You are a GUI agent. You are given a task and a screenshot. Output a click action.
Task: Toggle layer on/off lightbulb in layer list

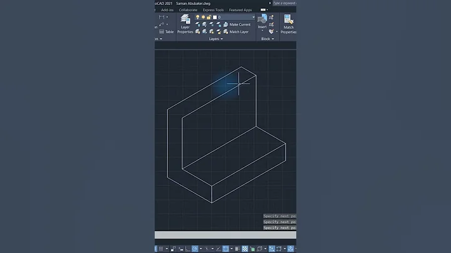pyautogui.click(x=197, y=18)
